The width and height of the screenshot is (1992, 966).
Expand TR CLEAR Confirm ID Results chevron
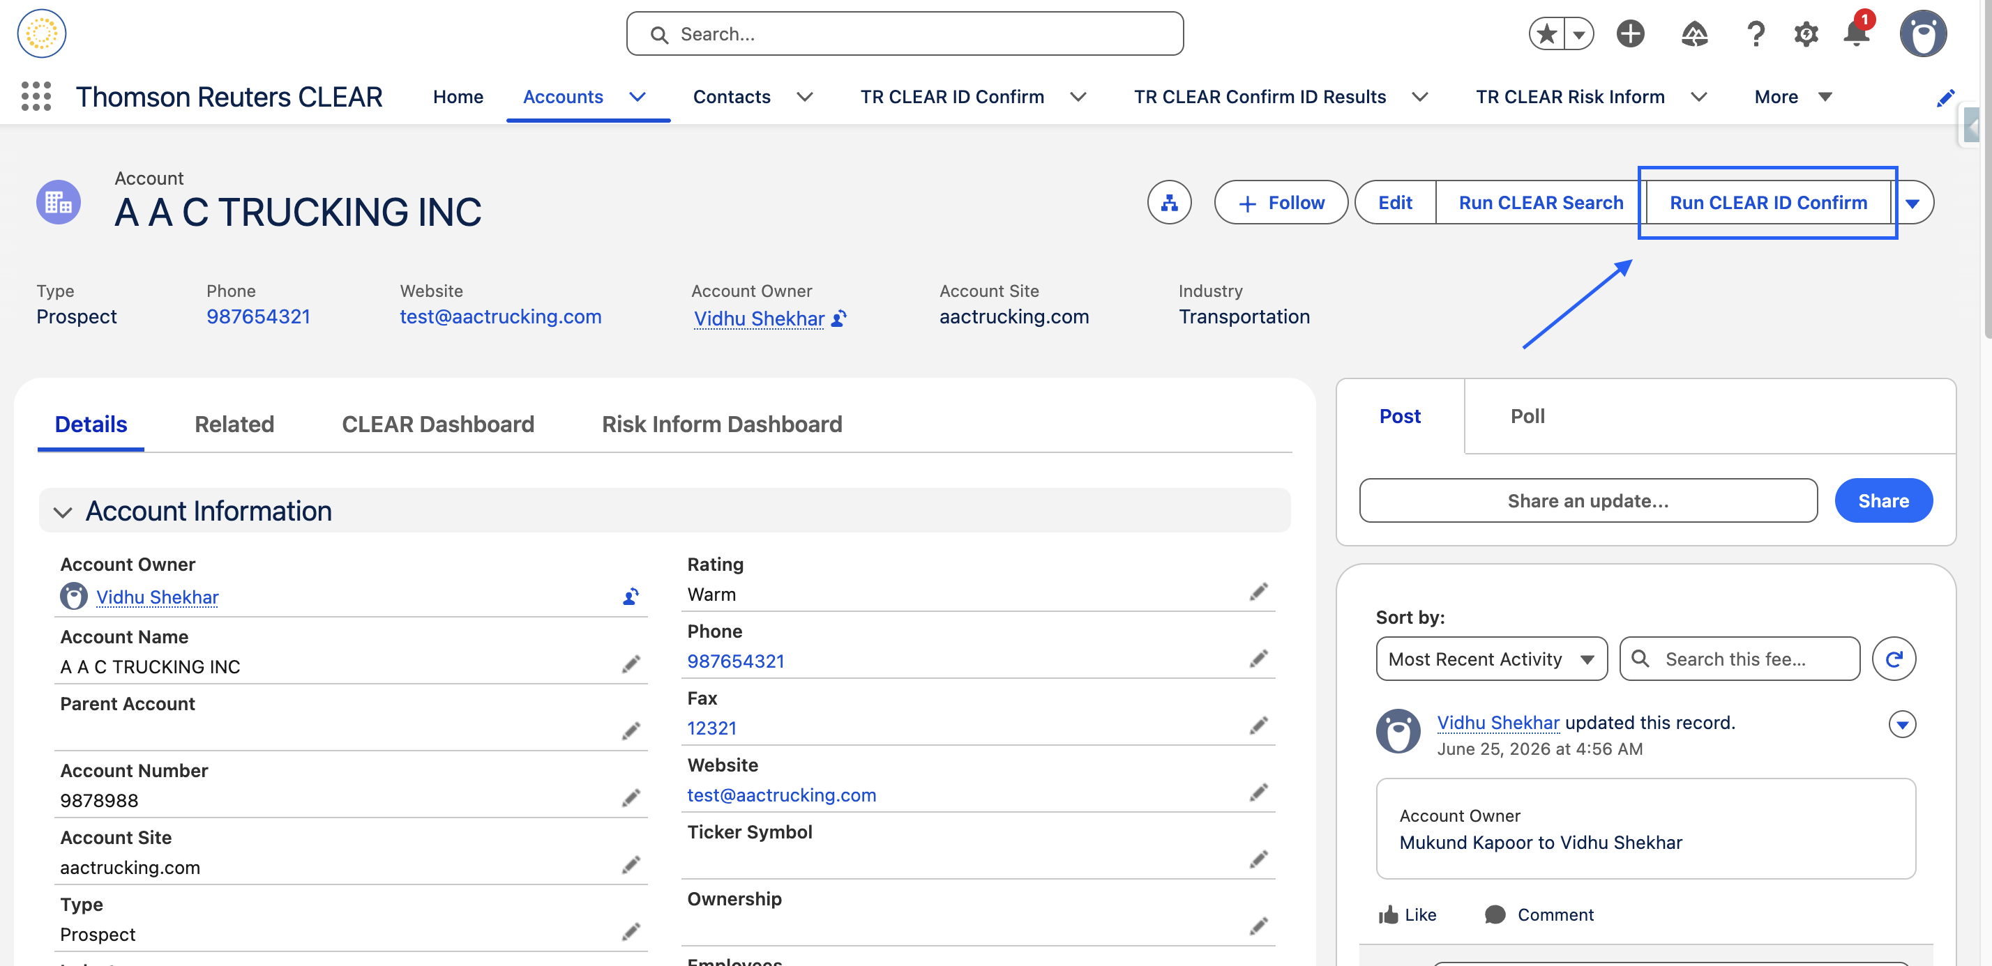click(x=1420, y=98)
